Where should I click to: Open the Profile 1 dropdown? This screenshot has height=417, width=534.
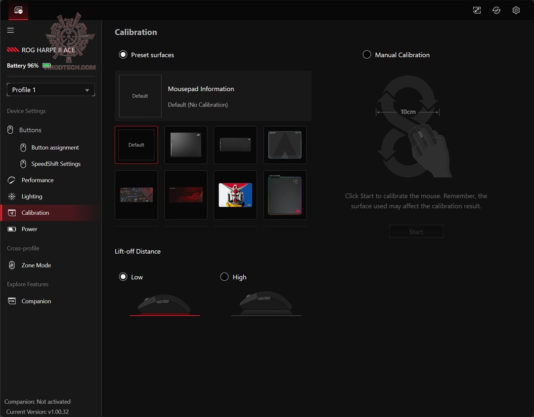click(51, 90)
